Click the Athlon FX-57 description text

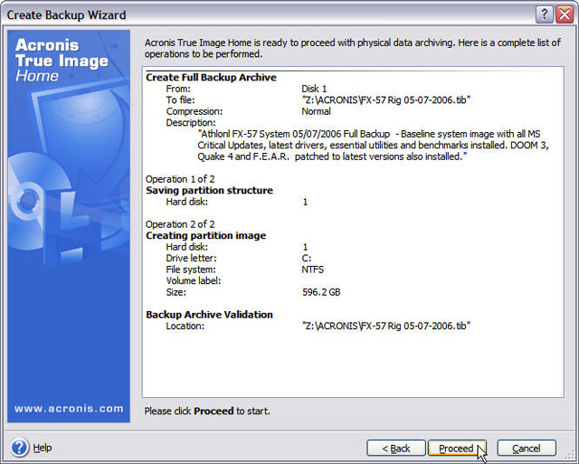click(x=373, y=145)
